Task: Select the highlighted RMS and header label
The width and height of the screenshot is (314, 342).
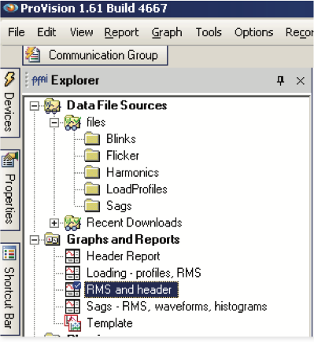Action: (x=131, y=289)
